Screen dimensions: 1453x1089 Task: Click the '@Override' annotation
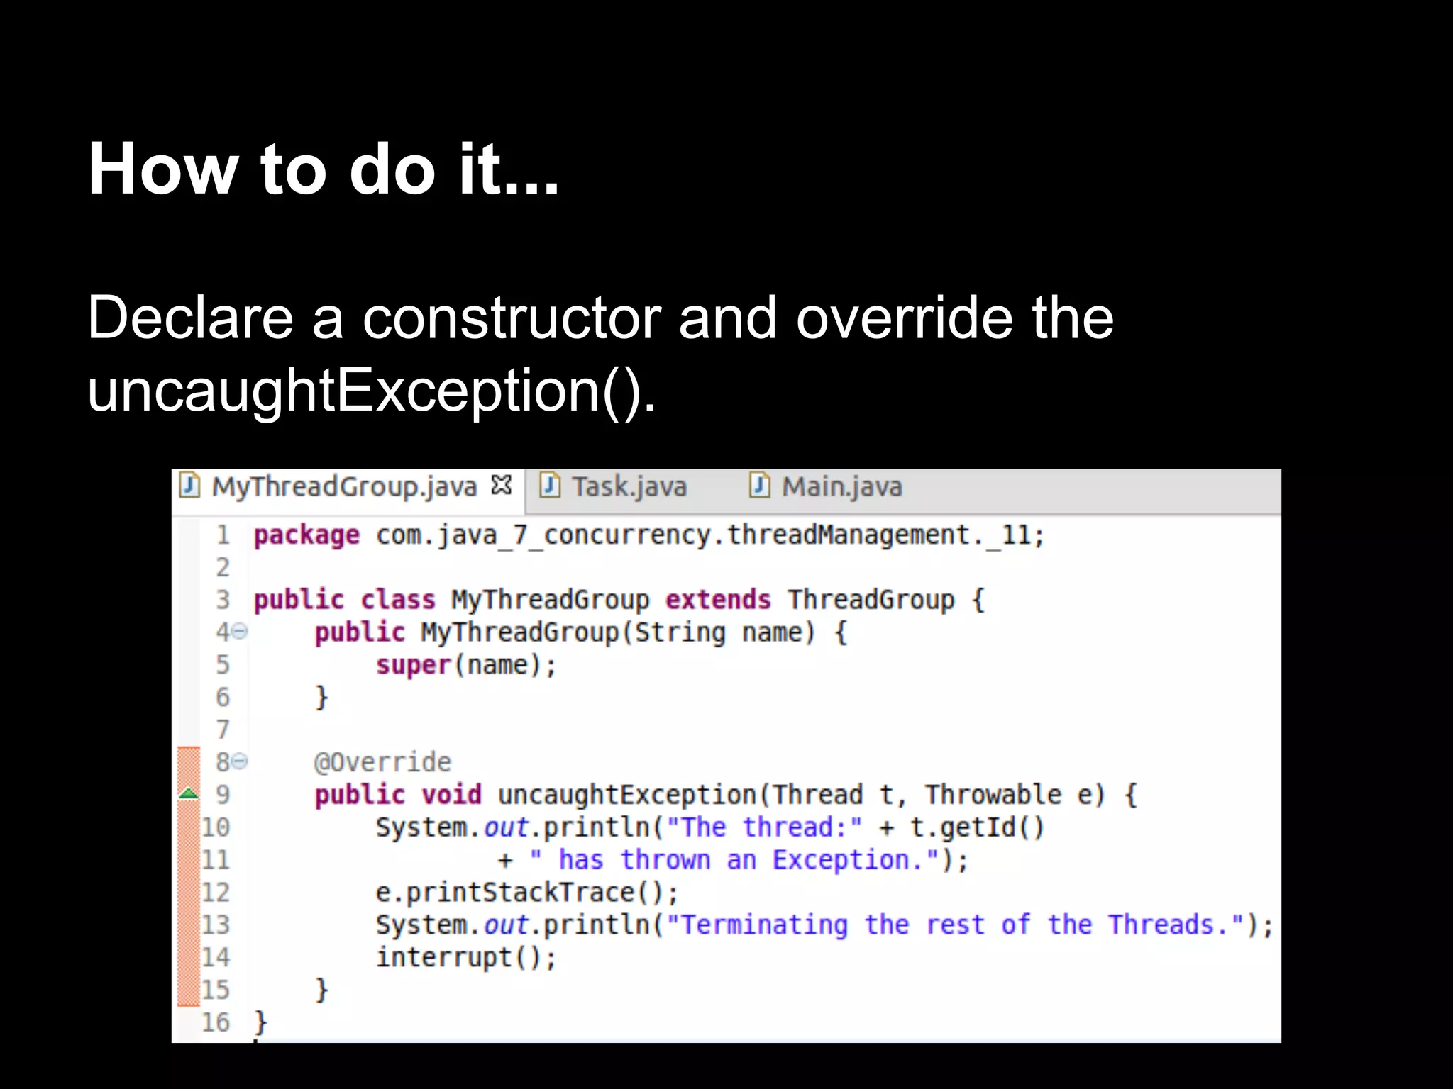[x=382, y=762]
